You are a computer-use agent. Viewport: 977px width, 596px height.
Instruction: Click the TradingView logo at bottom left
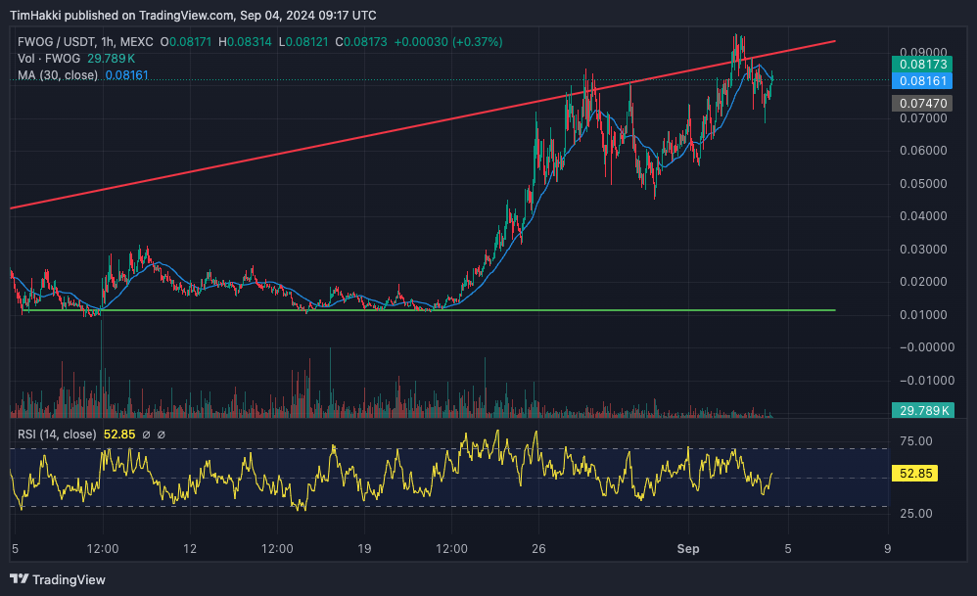click(57, 579)
